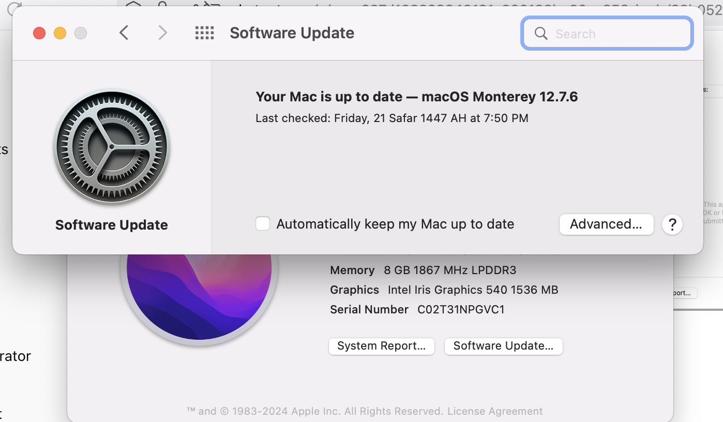Click the serial number C02T31NPGVC1

pos(461,309)
